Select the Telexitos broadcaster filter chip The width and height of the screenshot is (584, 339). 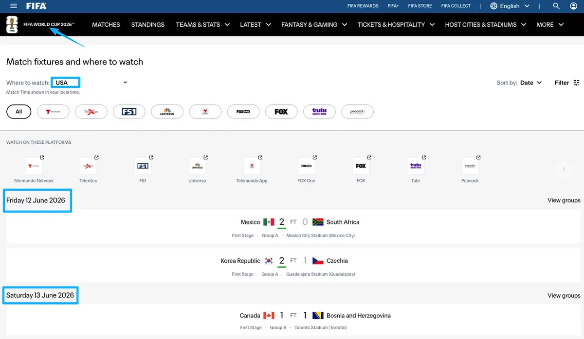[91, 112]
